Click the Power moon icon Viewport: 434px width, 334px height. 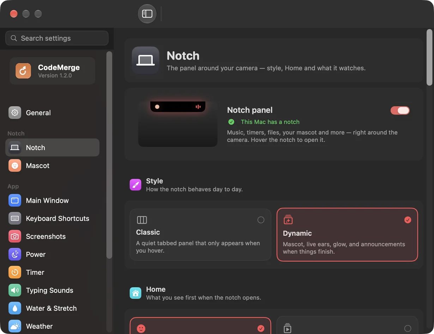tap(15, 254)
